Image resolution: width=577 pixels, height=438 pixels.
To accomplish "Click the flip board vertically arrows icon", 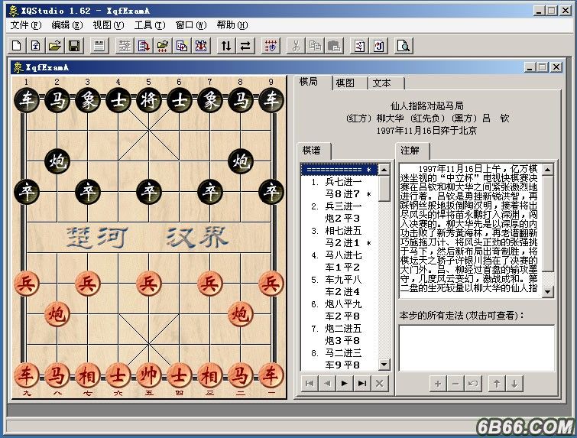I will (x=226, y=46).
